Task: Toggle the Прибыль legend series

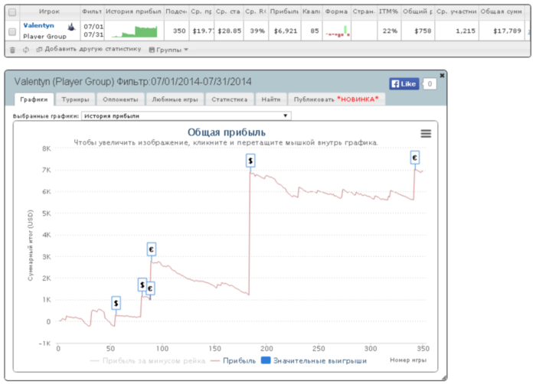Action: coord(233,361)
